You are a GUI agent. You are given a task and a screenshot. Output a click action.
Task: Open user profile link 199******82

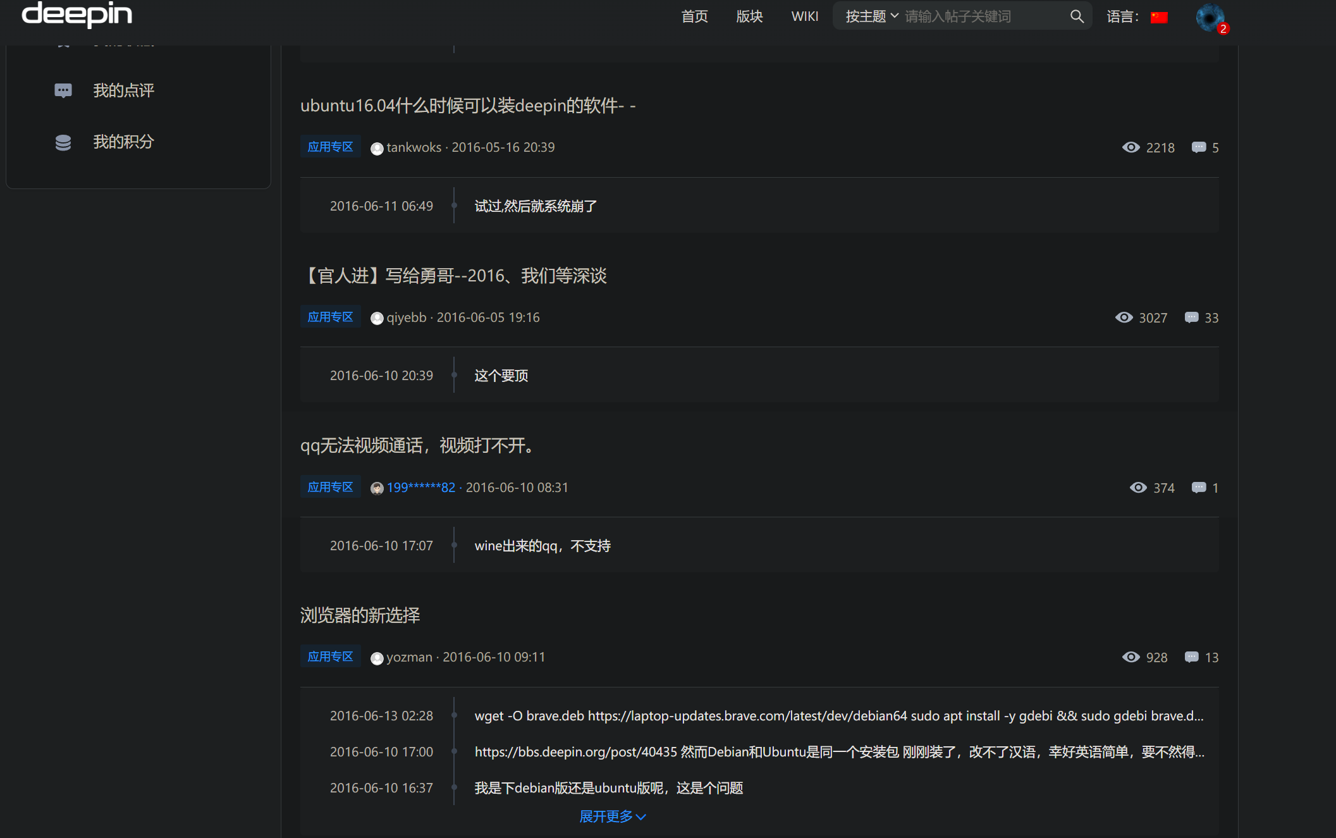point(421,488)
